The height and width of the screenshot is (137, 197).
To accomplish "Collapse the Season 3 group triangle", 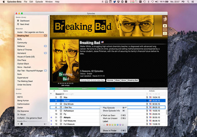I will pos(51,94).
